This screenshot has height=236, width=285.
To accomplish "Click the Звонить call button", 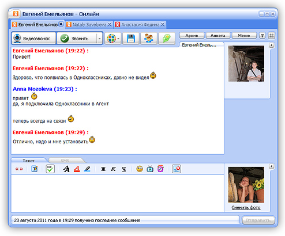I will pos(77,39).
